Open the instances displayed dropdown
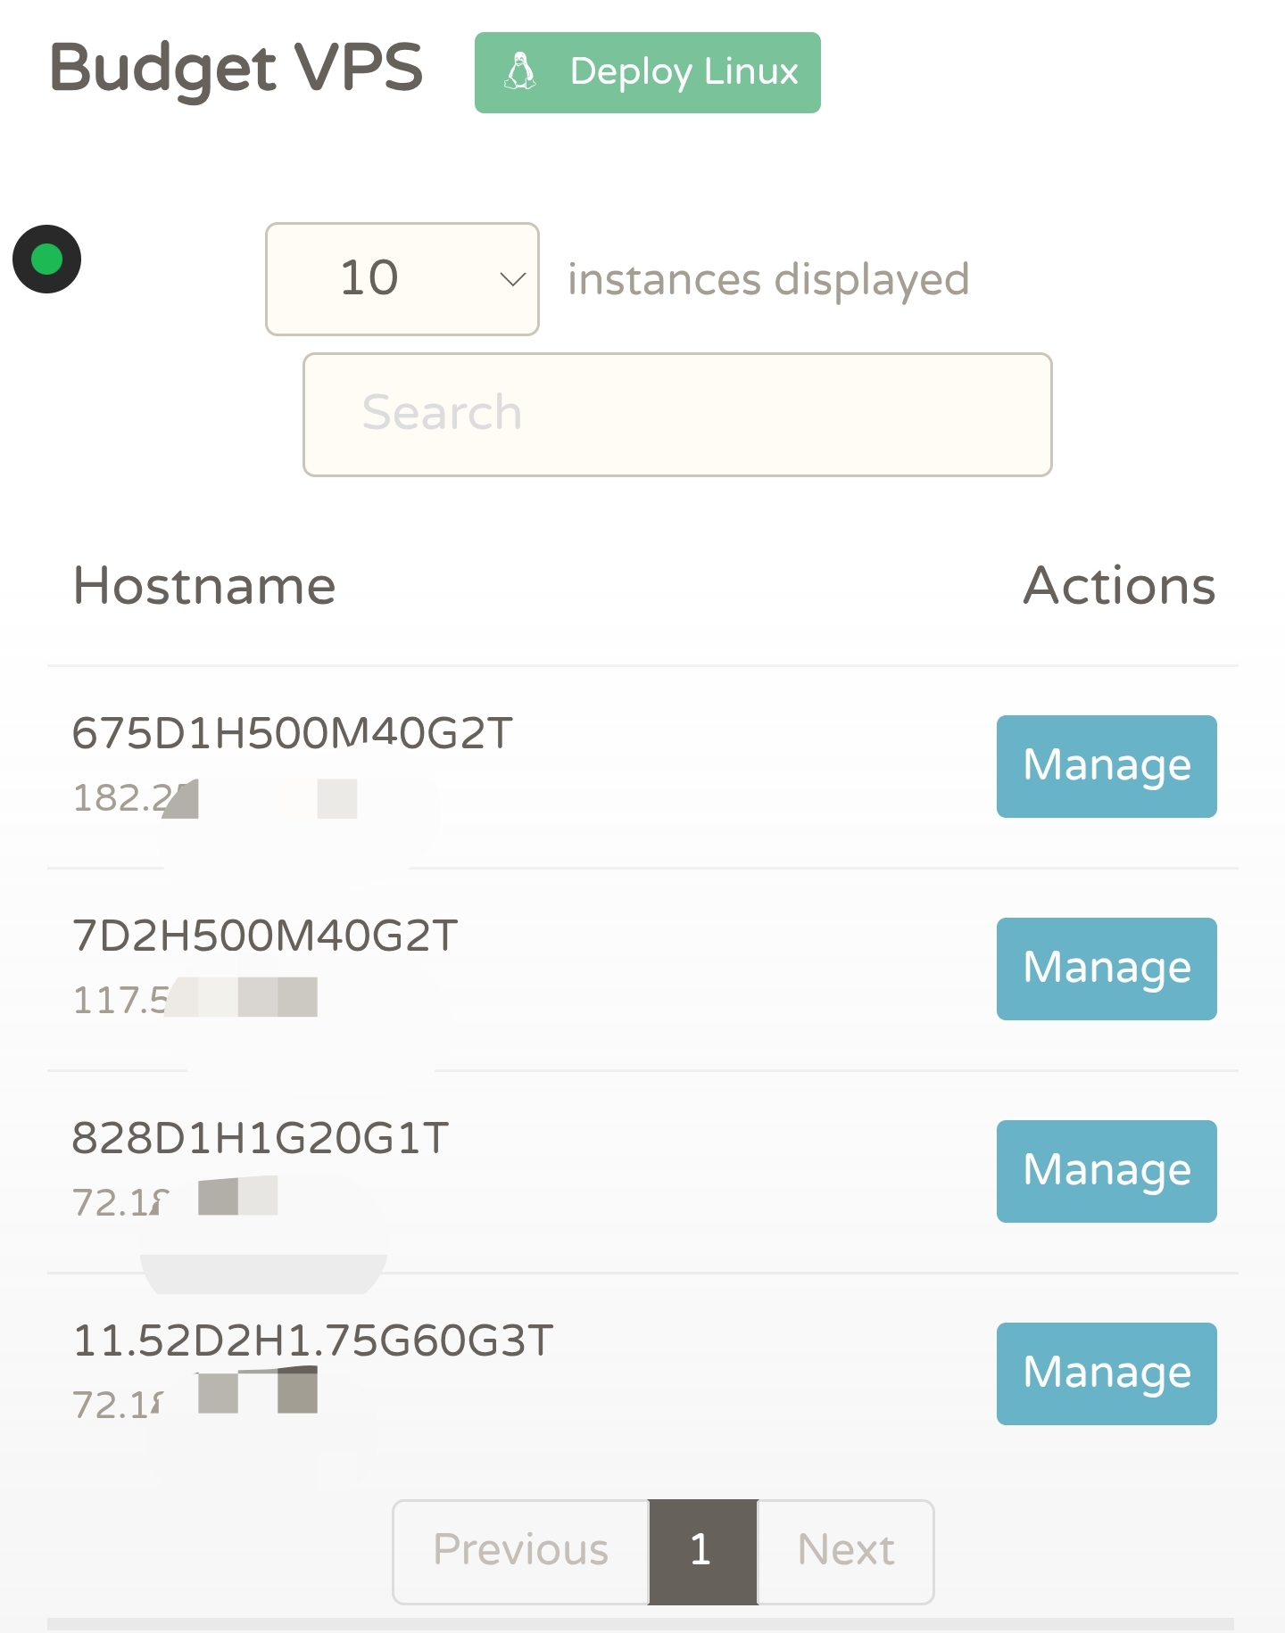 [x=402, y=279]
